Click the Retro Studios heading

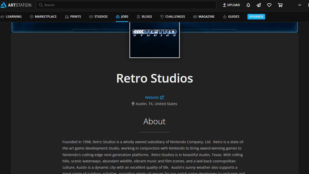155,78
